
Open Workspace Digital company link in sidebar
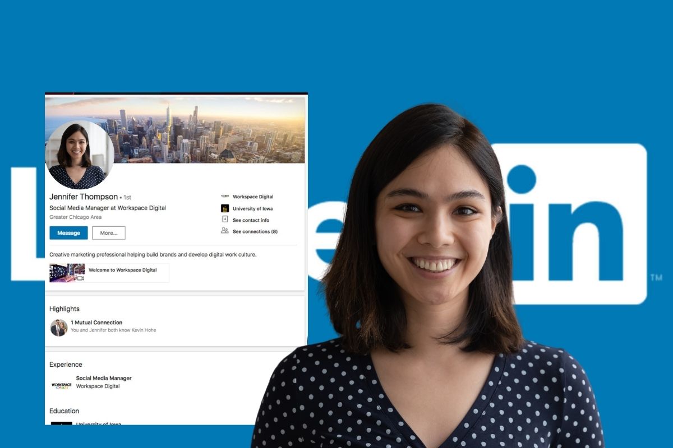click(253, 197)
